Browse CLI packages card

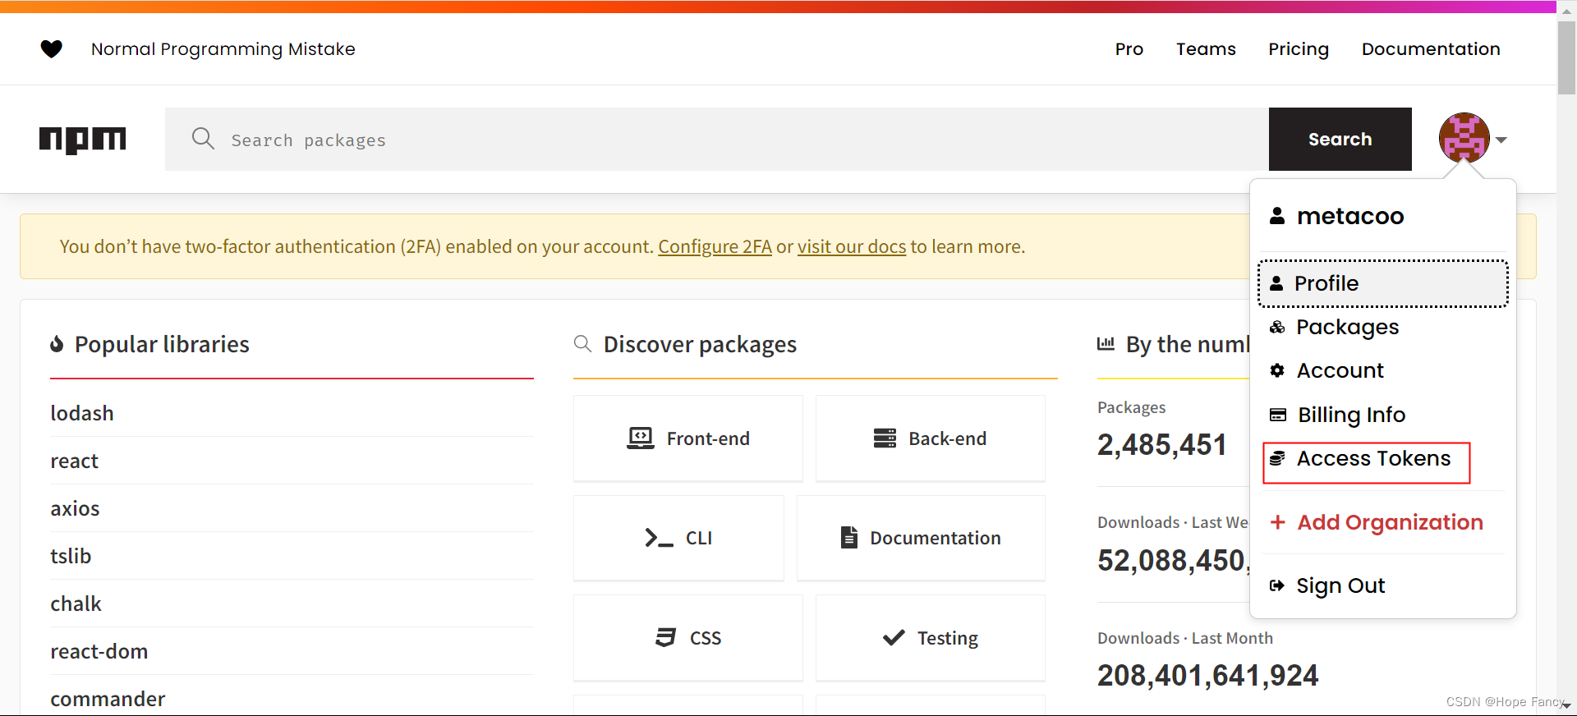pos(678,538)
